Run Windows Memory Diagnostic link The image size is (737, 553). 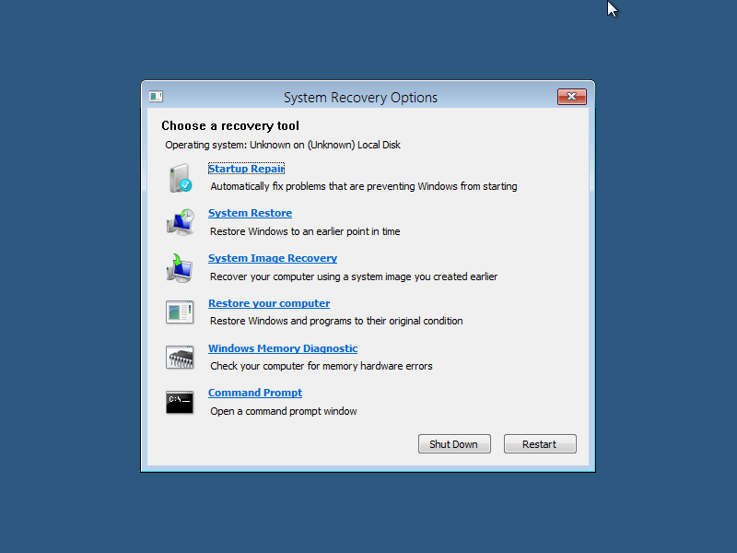[283, 348]
